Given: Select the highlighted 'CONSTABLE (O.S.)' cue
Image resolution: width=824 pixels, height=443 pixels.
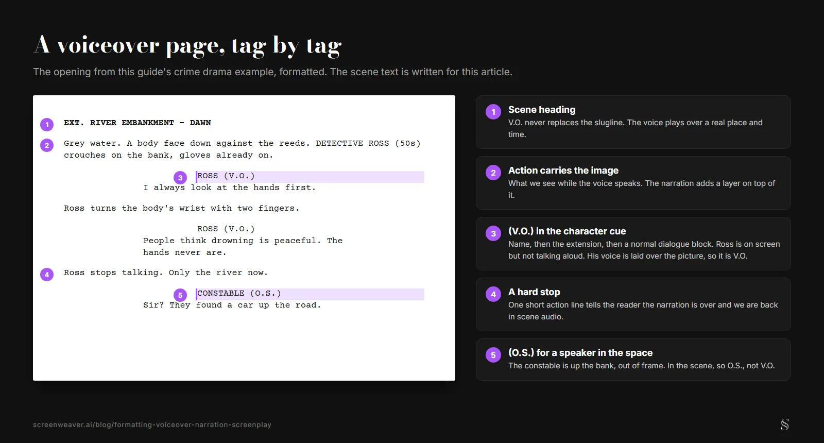Looking at the screenshot, I should 310,294.
